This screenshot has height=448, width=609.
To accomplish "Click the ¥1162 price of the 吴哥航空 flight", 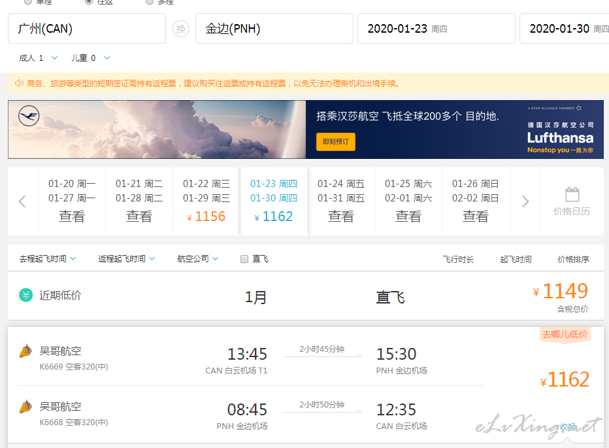I will (565, 379).
